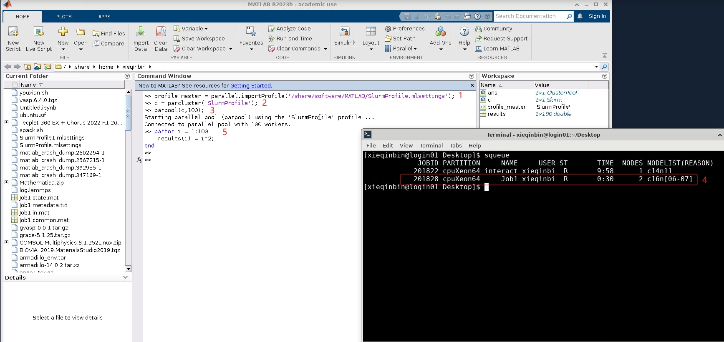Click the search folder magnifier icon
The image size is (724, 342).
coord(604,67)
